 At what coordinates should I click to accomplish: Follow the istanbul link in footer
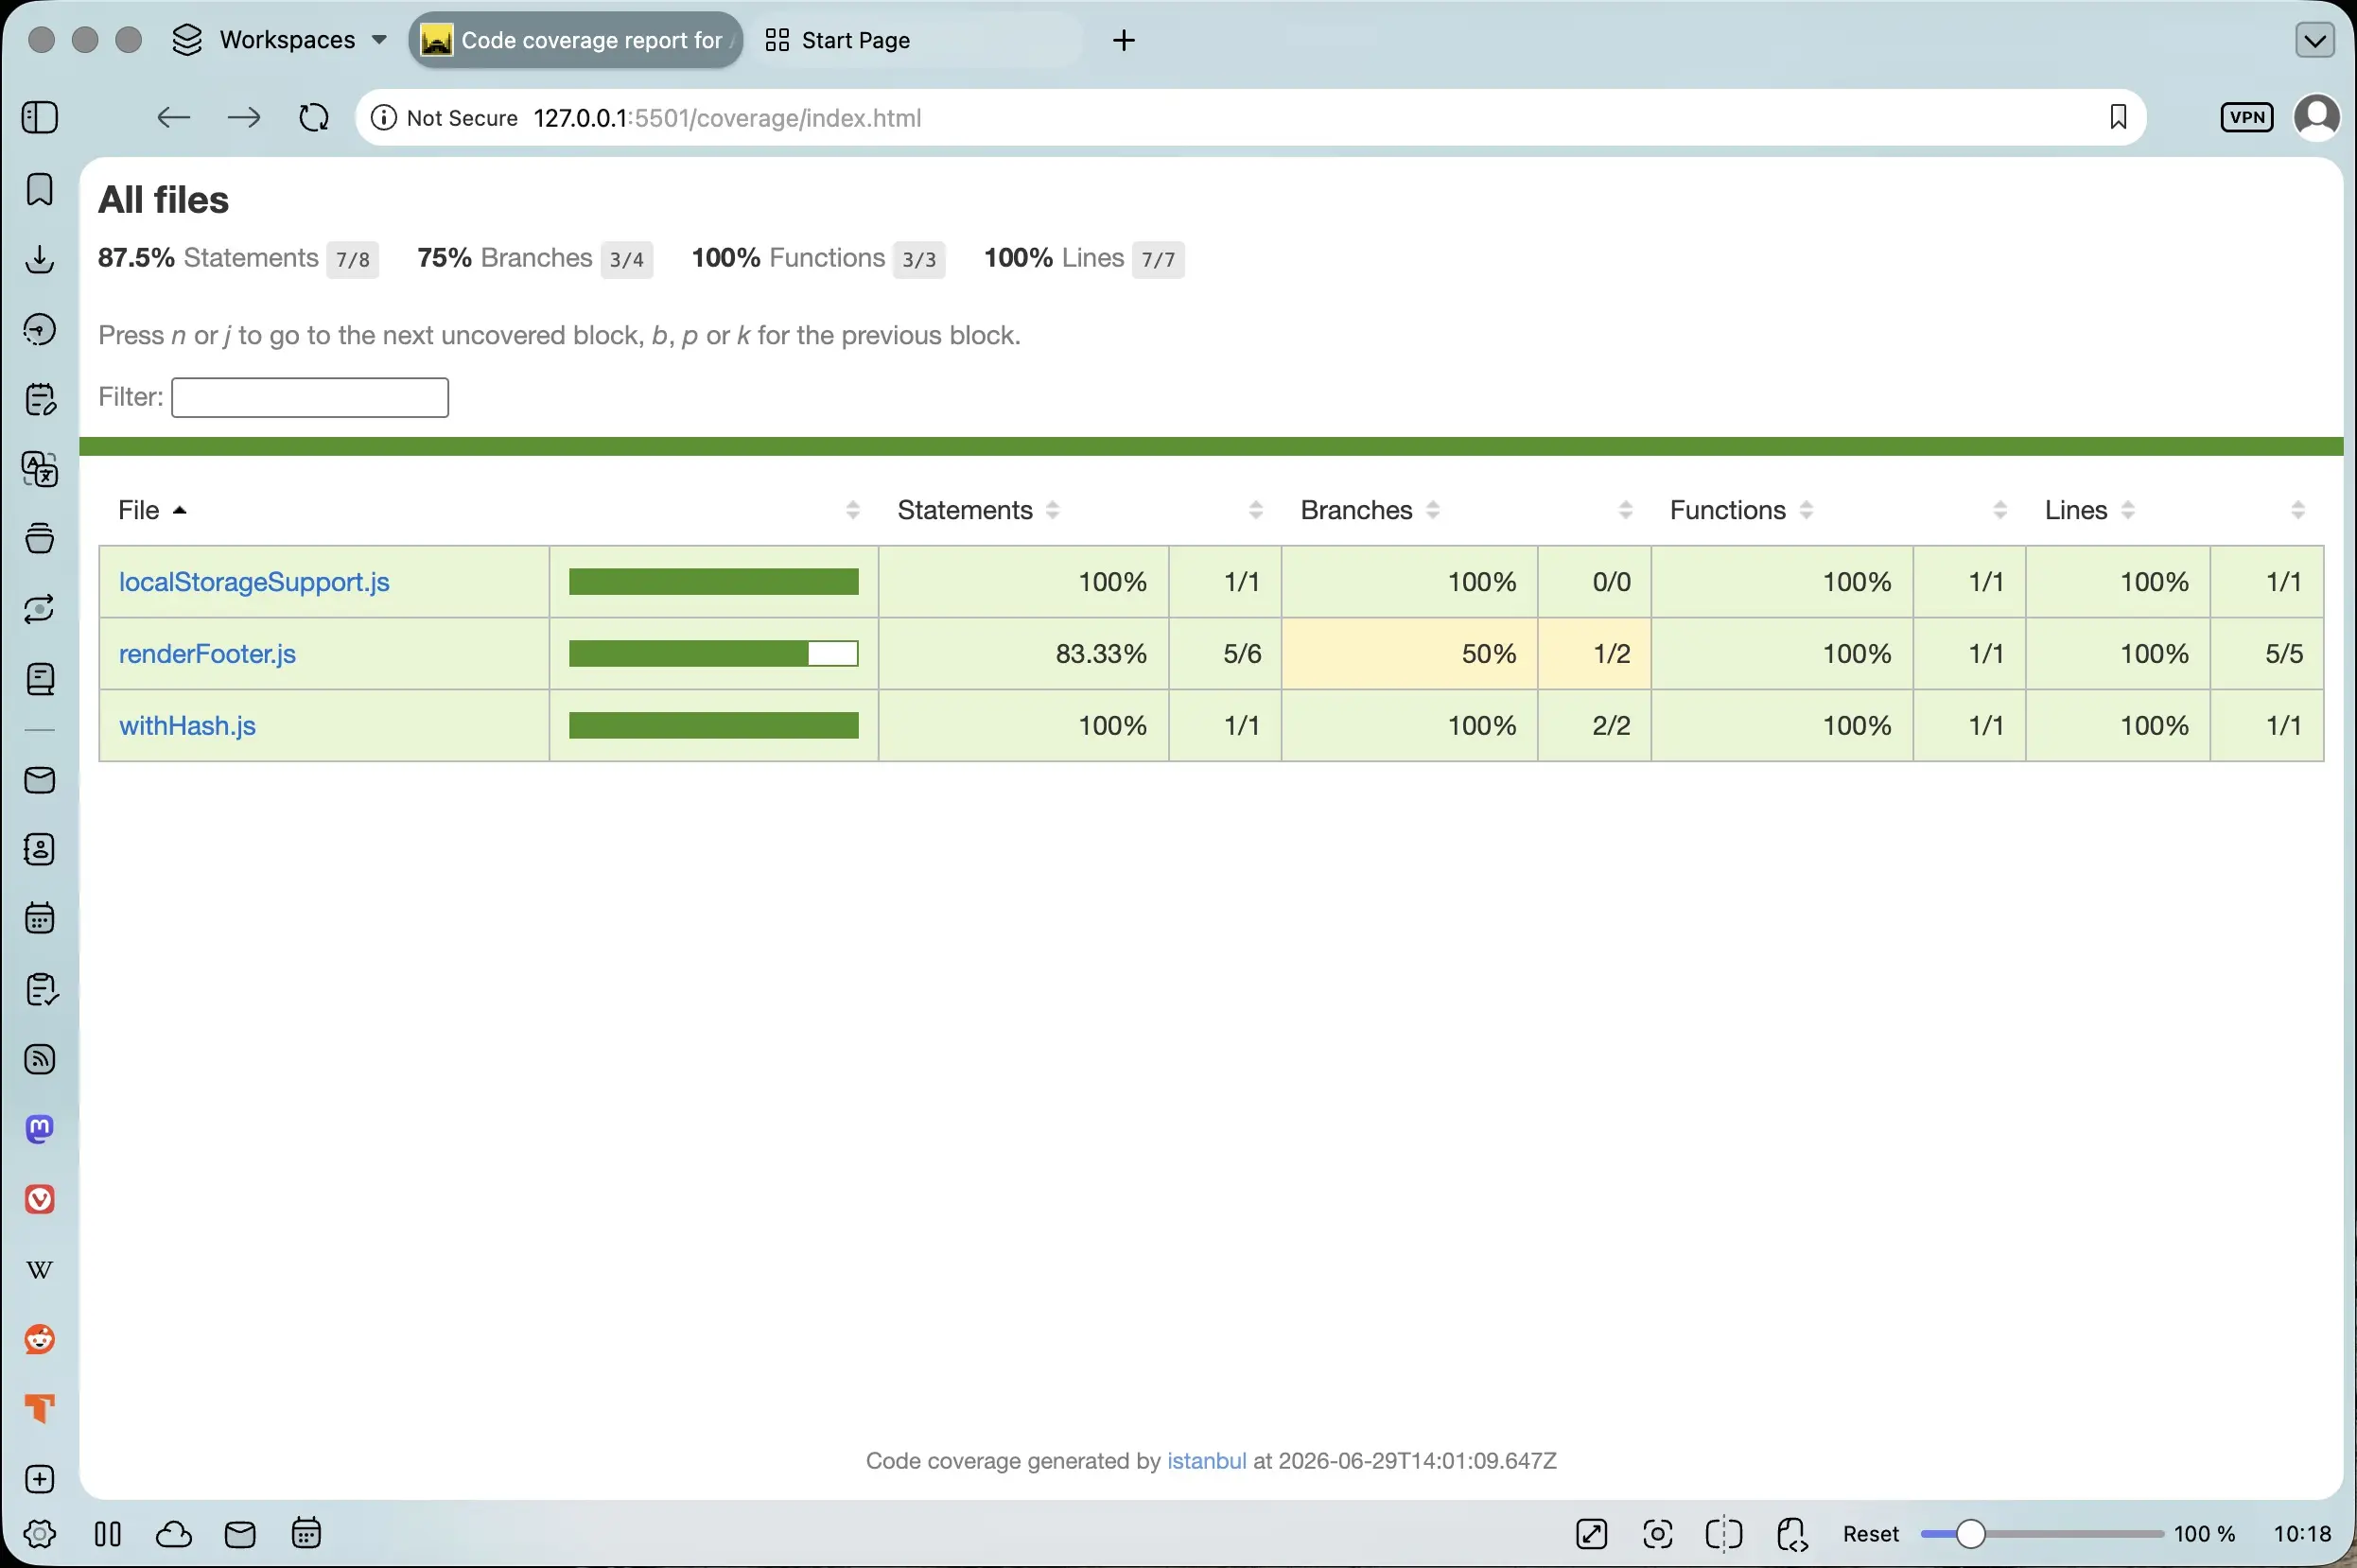pyautogui.click(x=1206, y=1461)
